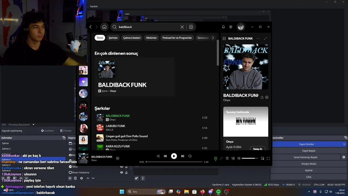Image resolution: width=348 pixels, height=196 pixels.
Task: Toggle shuffle in Spotify player
Action: point(158,156)
